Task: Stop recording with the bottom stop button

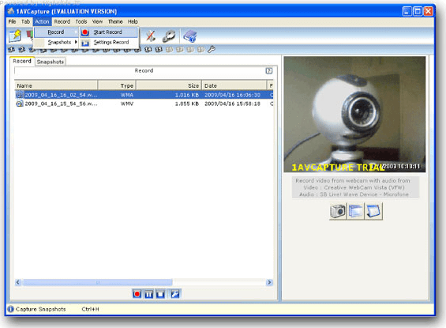Action: (x=160, y=294)
